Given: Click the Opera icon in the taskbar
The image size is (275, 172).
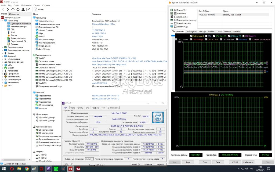Looking at the screenshot, I should [x=12, y=169].
